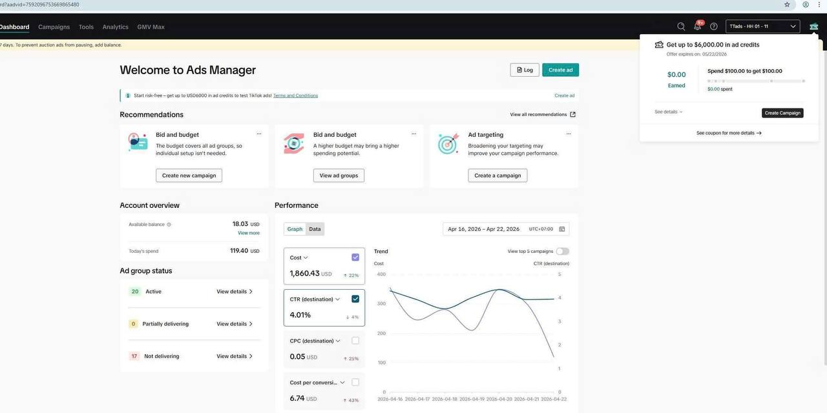Click the yellow 0 Partially delivering badge
Image resolution: width=827 pixels, height=413 pixels.
point(134,324)
